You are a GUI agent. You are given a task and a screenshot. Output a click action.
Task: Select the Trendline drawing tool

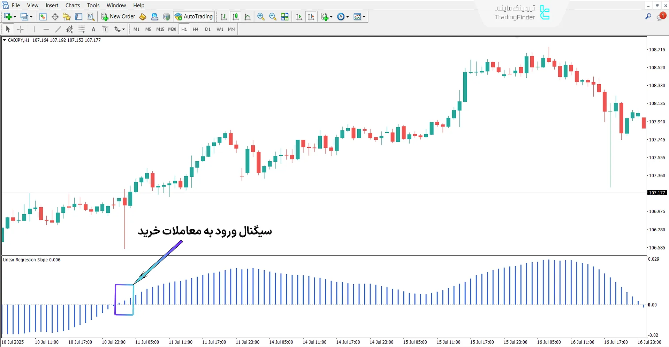pos(58,29)
